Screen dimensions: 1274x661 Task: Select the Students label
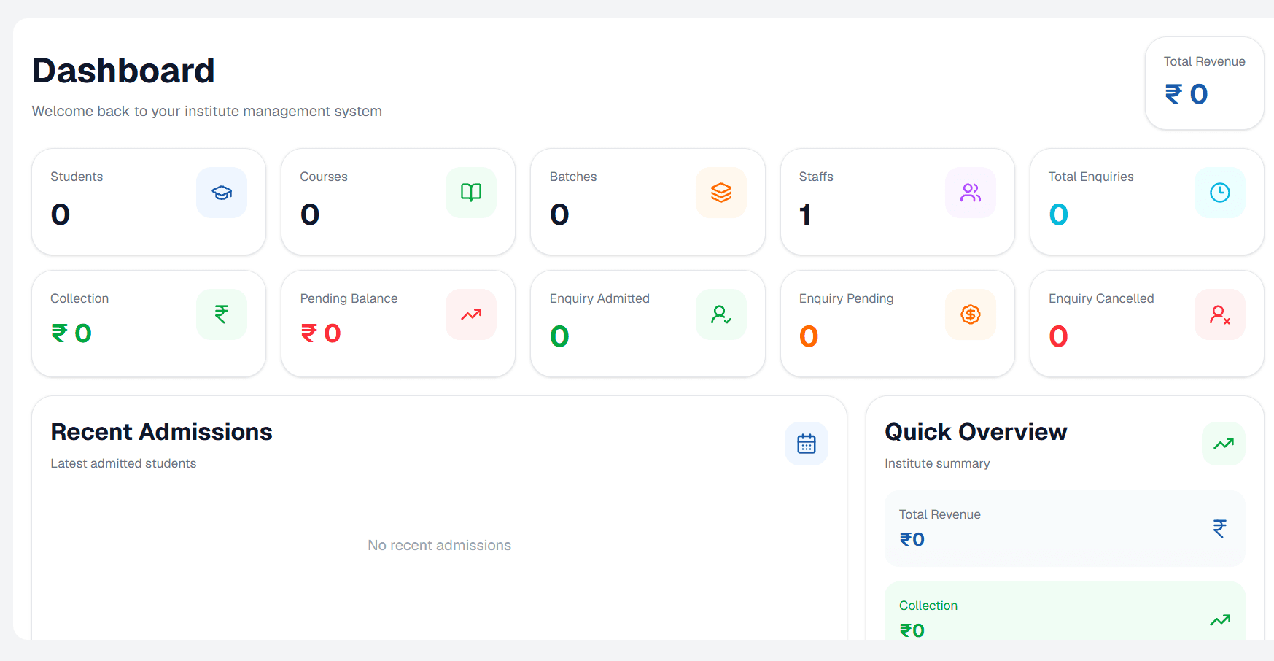tap(77, 177)
